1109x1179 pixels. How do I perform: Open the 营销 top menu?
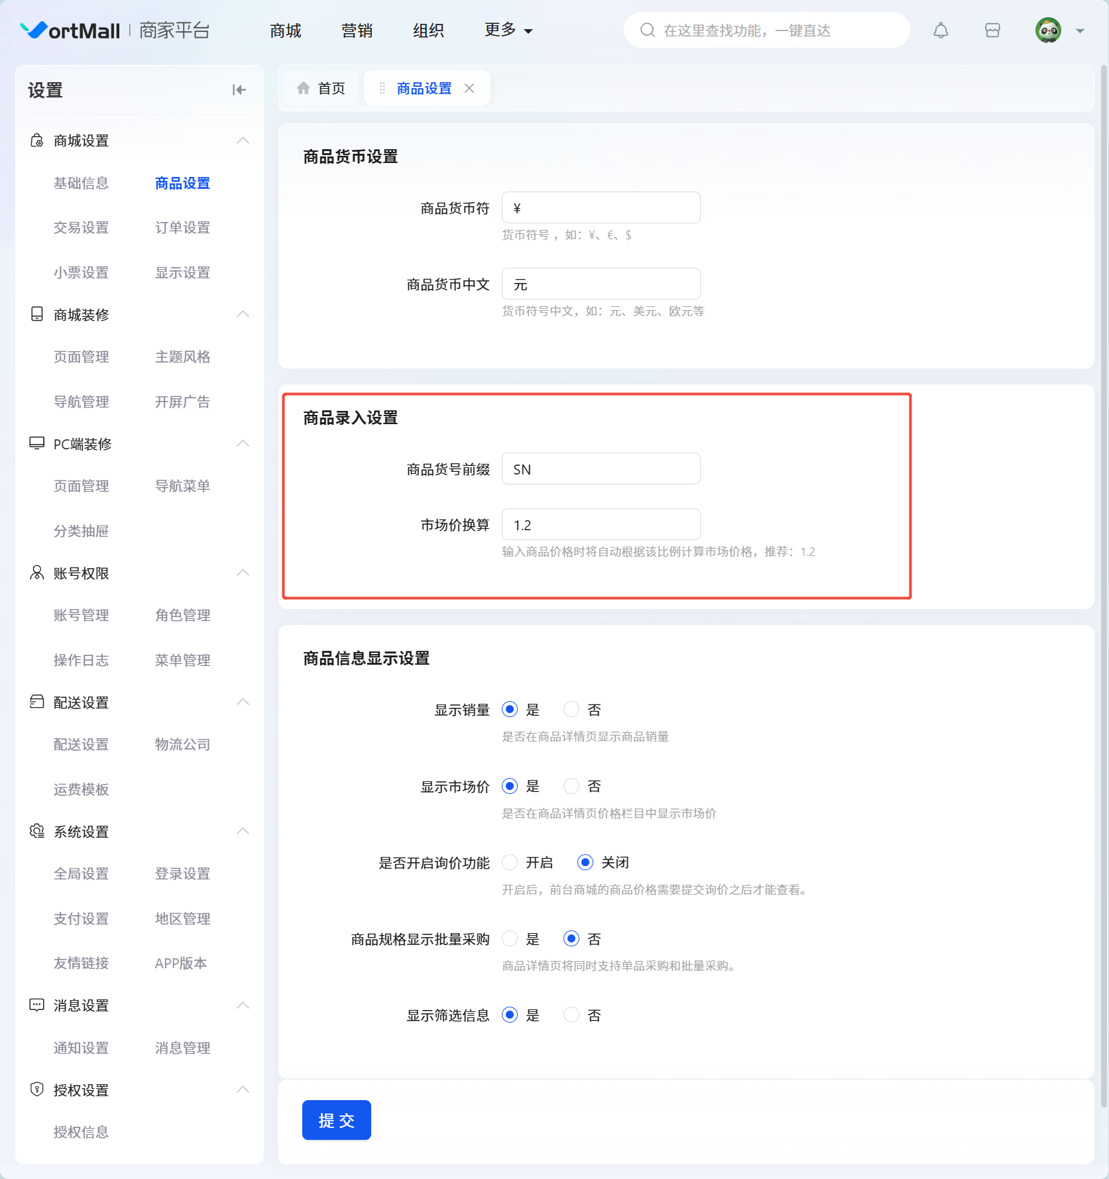point(357,30)
